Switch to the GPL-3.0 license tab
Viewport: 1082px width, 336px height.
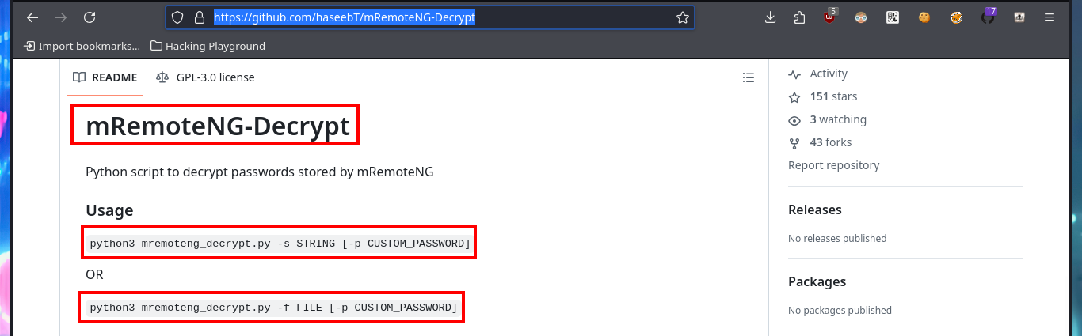205,77
